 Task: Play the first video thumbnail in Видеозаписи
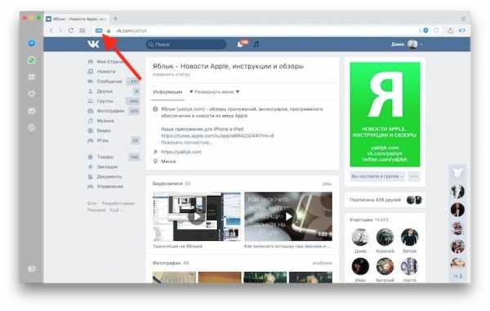(197, 216)
